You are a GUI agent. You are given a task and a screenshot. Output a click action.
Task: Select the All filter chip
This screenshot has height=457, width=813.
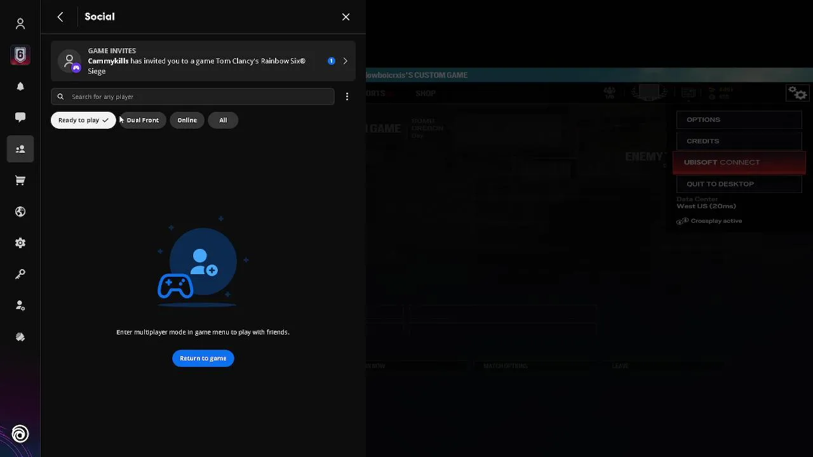click(223, 120)
